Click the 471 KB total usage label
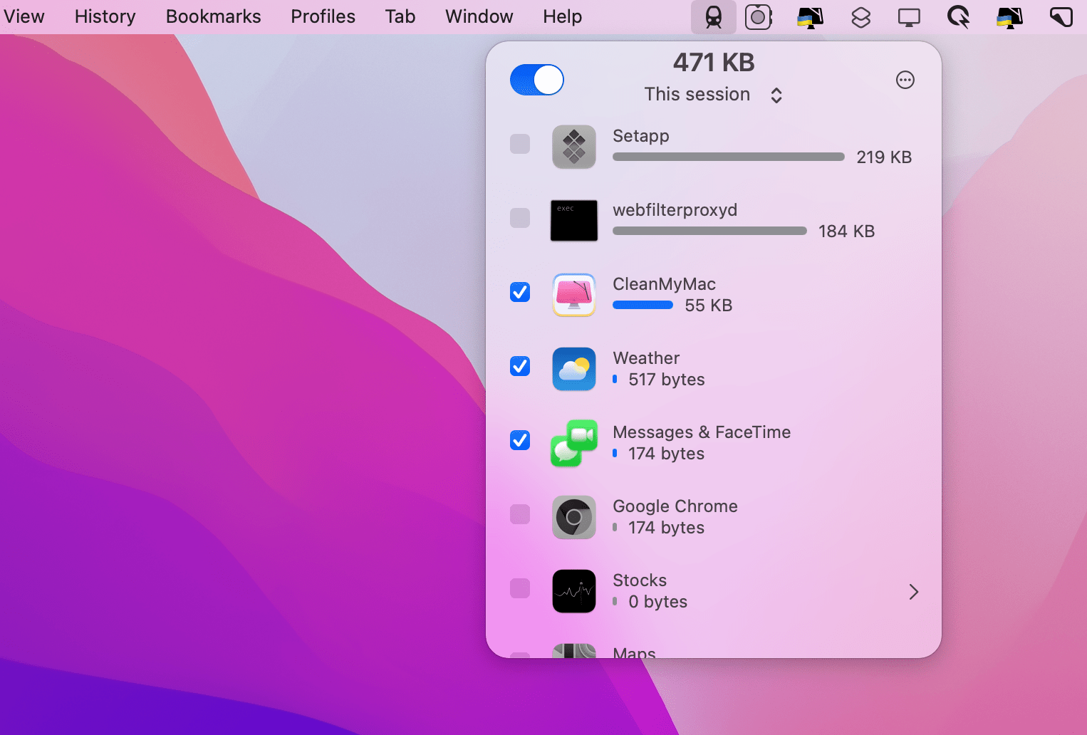The width and height of the screenshot is (1087, 735). pos(714,63)
